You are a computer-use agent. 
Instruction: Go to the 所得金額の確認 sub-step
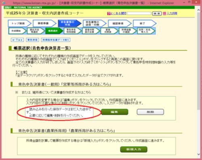tap(128, 31)
